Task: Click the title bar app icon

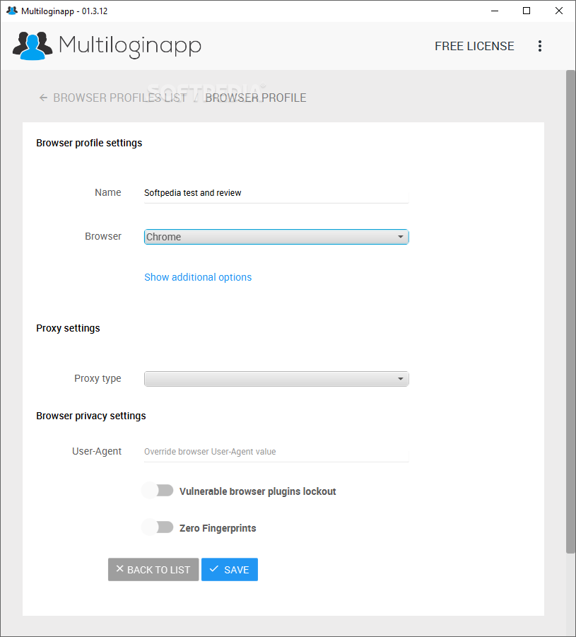Action: click(x=12, y=11)
